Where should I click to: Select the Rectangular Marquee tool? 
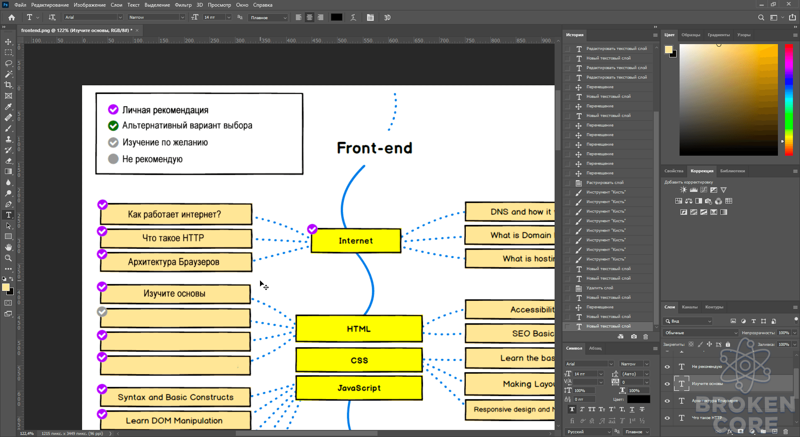coord(8,53)
